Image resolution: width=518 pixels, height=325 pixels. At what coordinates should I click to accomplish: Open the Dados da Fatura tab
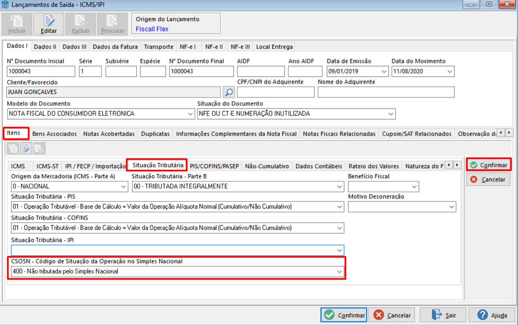coord(115,47)
